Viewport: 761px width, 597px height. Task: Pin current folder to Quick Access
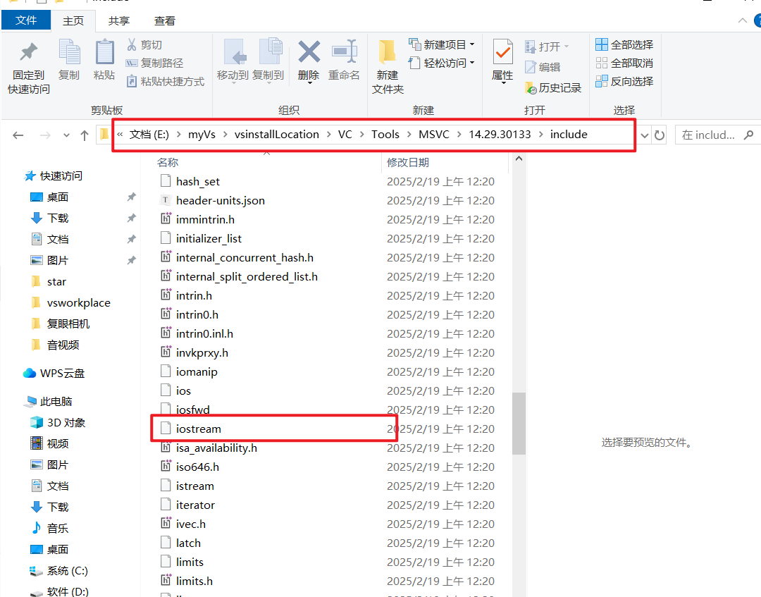point(27,62)
